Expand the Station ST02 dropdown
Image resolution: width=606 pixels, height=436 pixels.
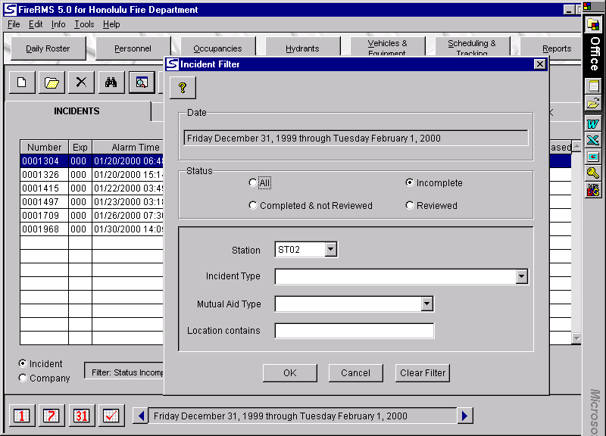point(330,250)
